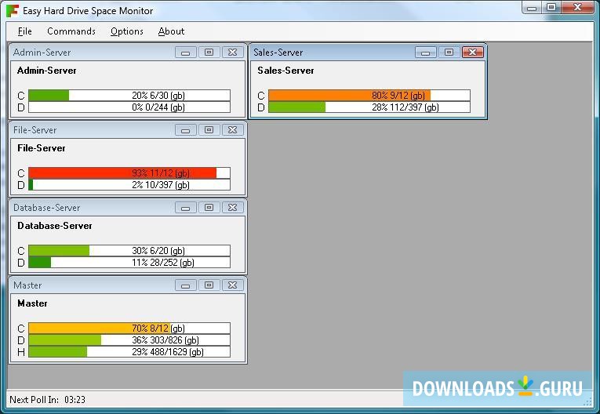Click Sales-Server D drive 28% usage bar
The image size is (600, 414).
(x=369, y=107)
